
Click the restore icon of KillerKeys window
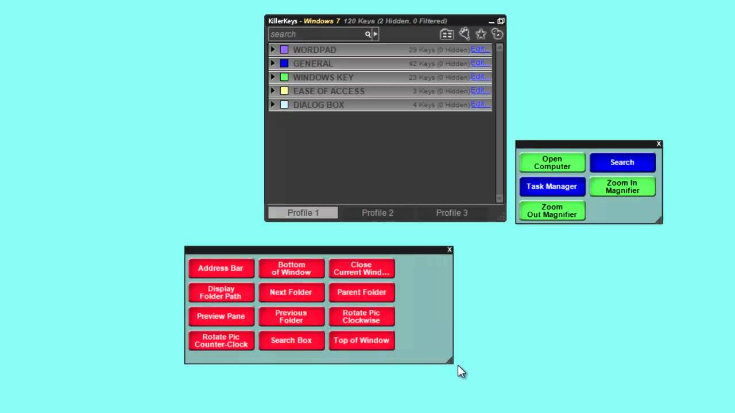[501, 21]
